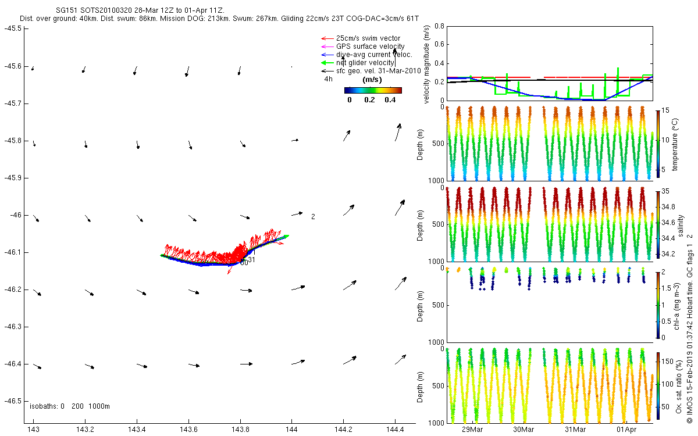Click the temperature (°C) colorbar
Screen dimensions: 698x436
pyautogui.click(x=658, y=143)
